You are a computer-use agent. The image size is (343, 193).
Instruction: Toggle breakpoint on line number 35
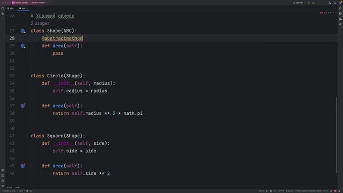pyautogui.click(x=12, y=91)
